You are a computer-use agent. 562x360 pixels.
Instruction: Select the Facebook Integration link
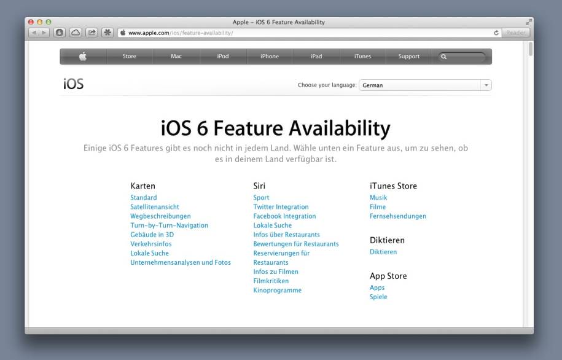click(284, 216)
